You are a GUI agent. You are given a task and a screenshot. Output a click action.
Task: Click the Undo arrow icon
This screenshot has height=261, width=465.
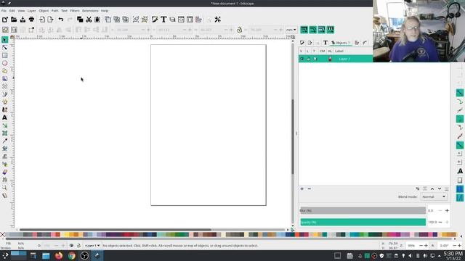[x=61, y=20]
